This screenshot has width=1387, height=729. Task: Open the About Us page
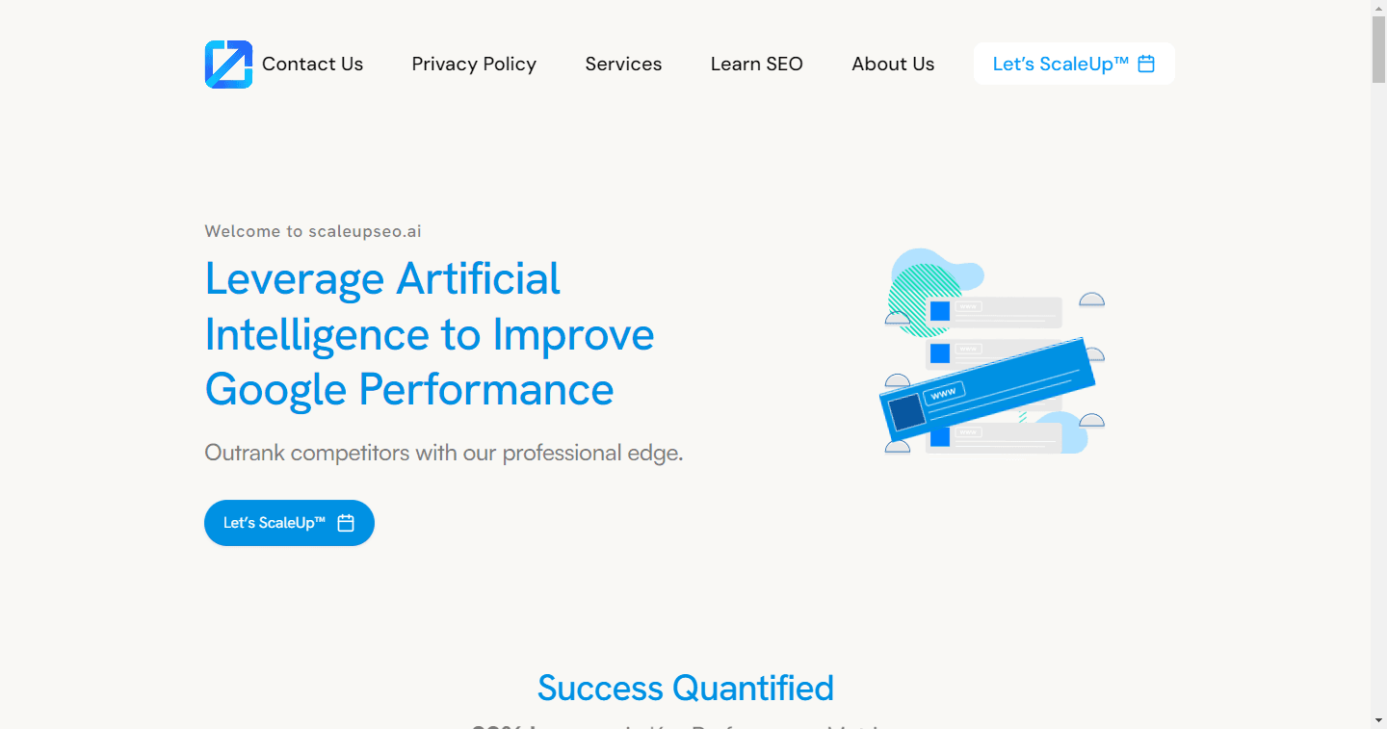click(893, 64)
